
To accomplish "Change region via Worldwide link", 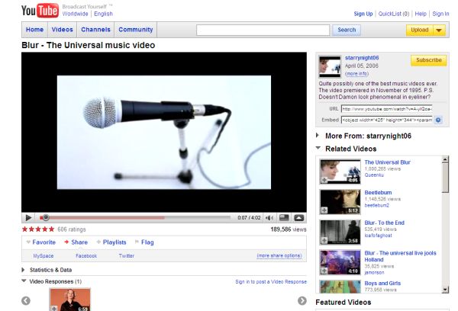I will tap(75, 14).
